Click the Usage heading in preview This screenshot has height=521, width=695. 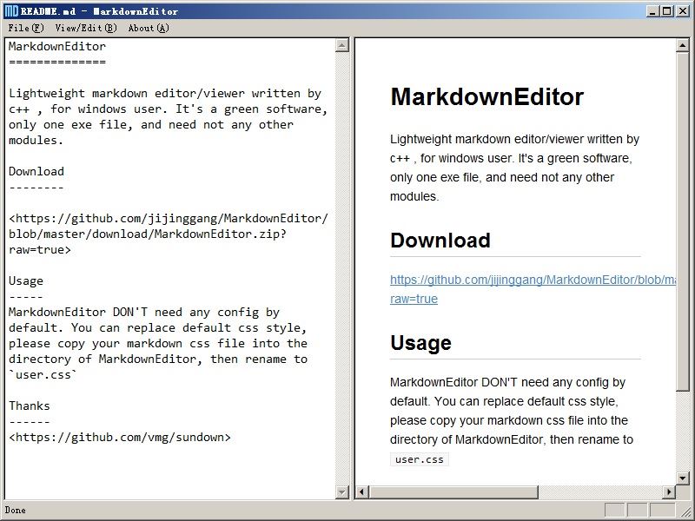point(420,343)
